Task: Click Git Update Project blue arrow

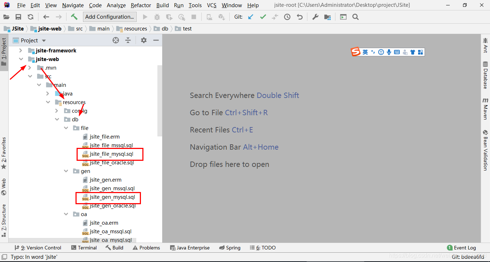Action: click(x=251, y=17)
